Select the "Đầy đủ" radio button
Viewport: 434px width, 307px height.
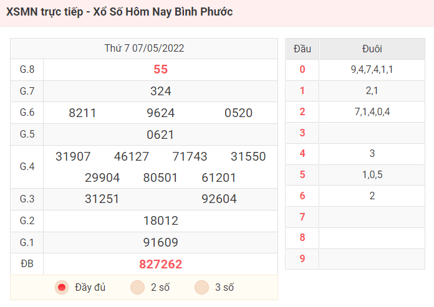click(x=62, y=287)
